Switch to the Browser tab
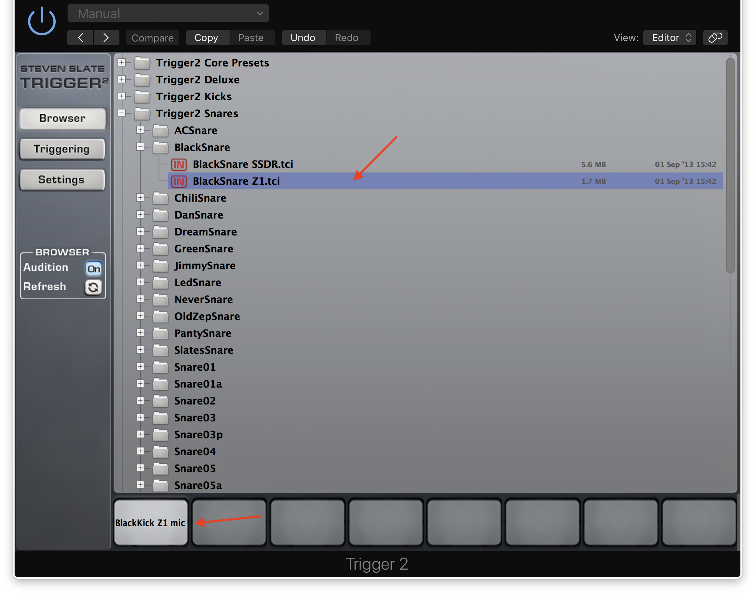The image size is (755, 595). tap(62, 118)
